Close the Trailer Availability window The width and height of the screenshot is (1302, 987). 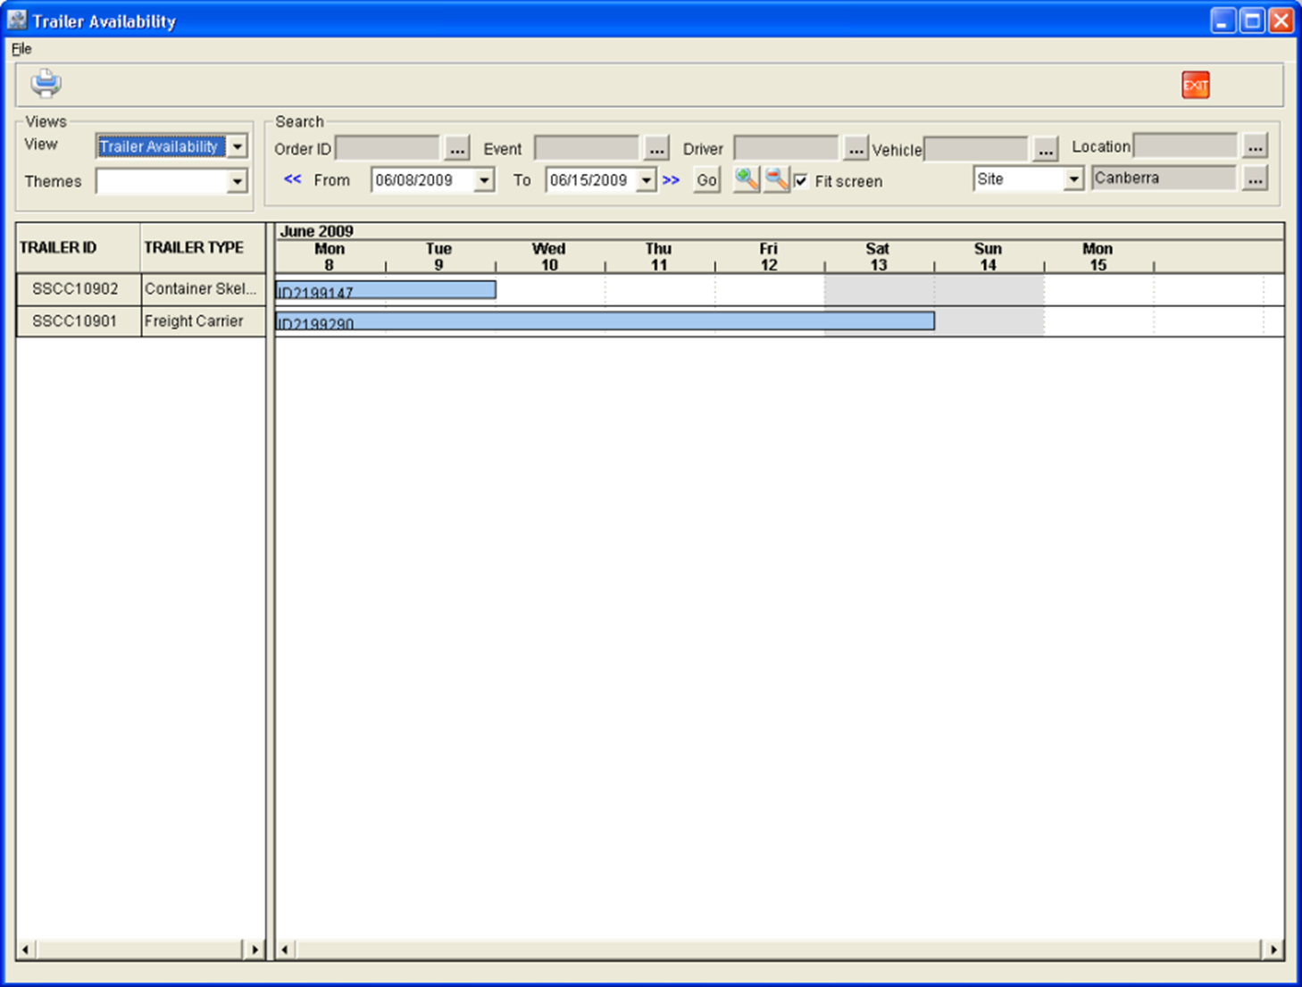[x=1281, y=21]
